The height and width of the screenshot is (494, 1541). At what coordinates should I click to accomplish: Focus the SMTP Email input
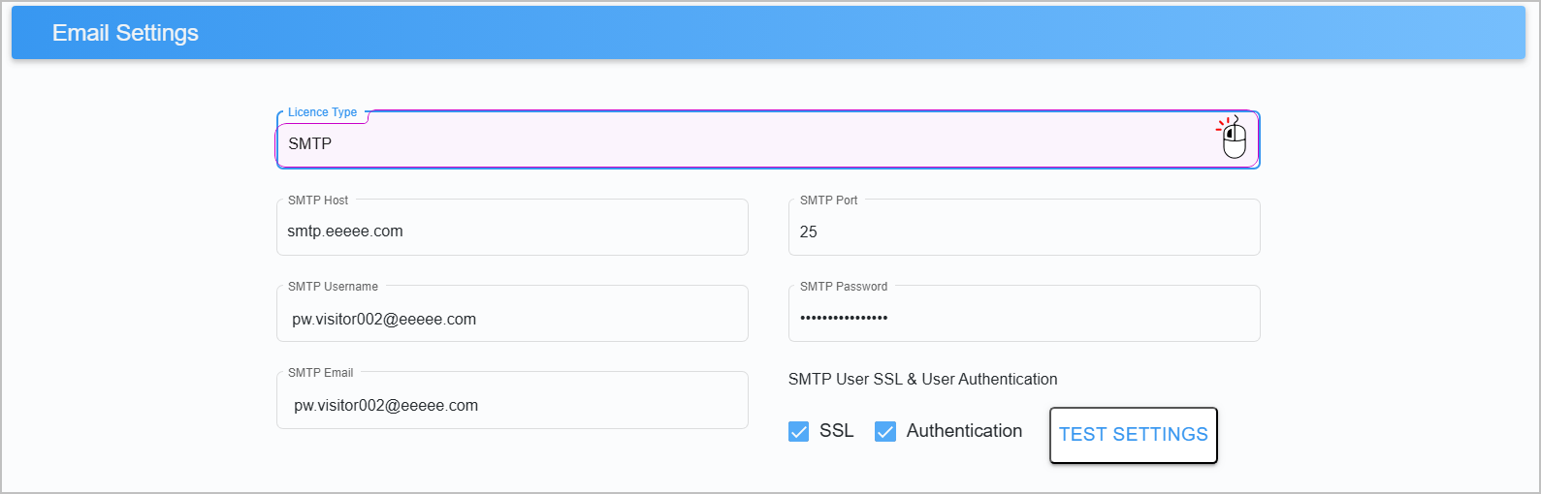click(x=512, y=400)
